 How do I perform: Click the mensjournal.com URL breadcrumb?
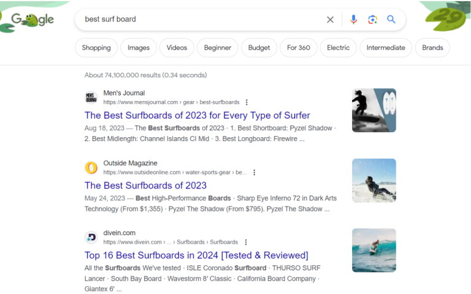[171, 102]
